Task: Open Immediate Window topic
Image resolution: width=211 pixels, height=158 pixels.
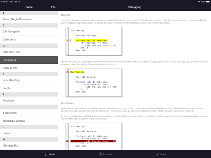Action: (x=29, y=121)
